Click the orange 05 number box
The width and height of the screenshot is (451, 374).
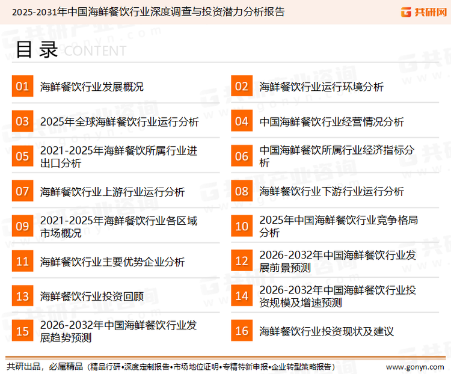(x=22, y=156)
